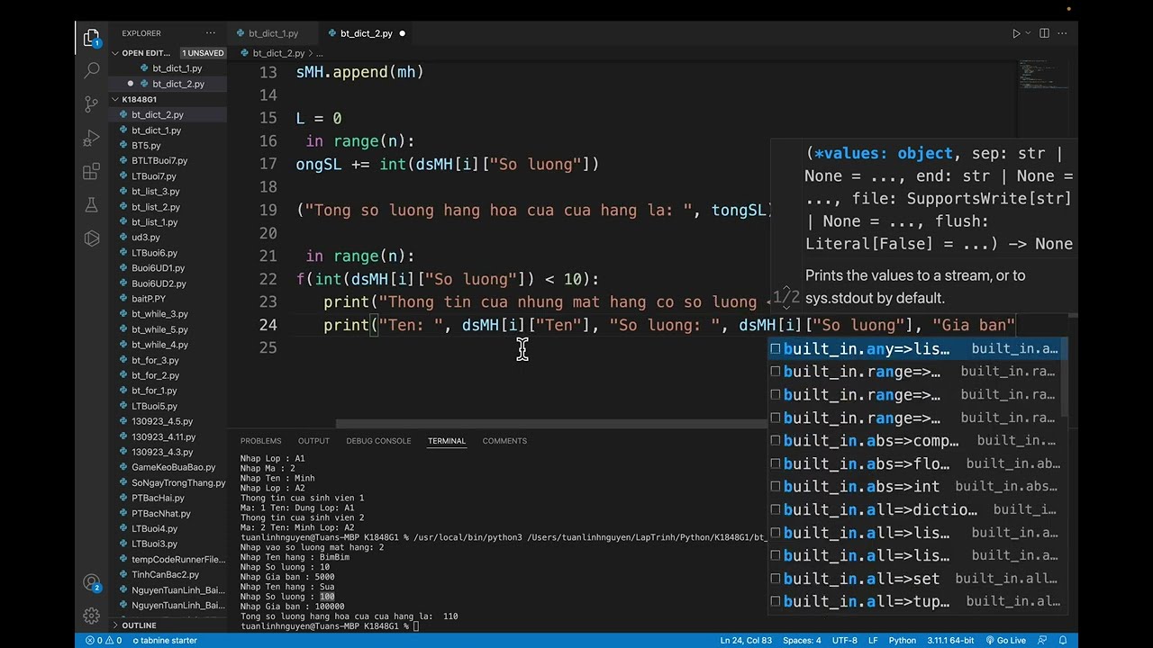Click the feedback icon in status bar
1153x648 pixels.
1041,641
